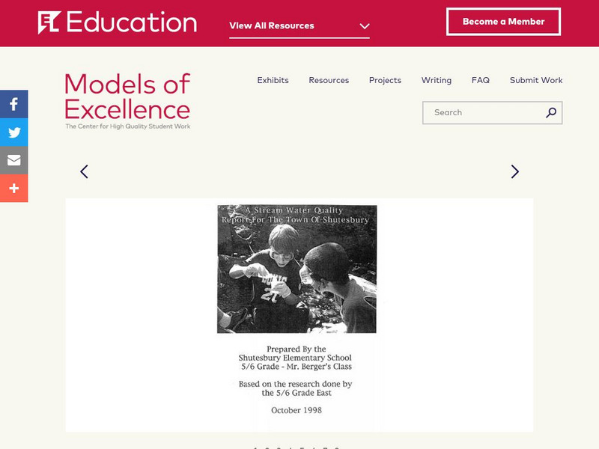Share via the email envelope icon

13,160
